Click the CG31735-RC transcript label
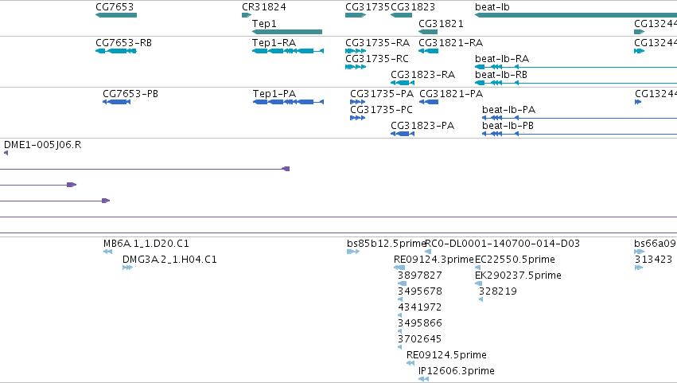The image size is (677, 383). tap(377, 58)
